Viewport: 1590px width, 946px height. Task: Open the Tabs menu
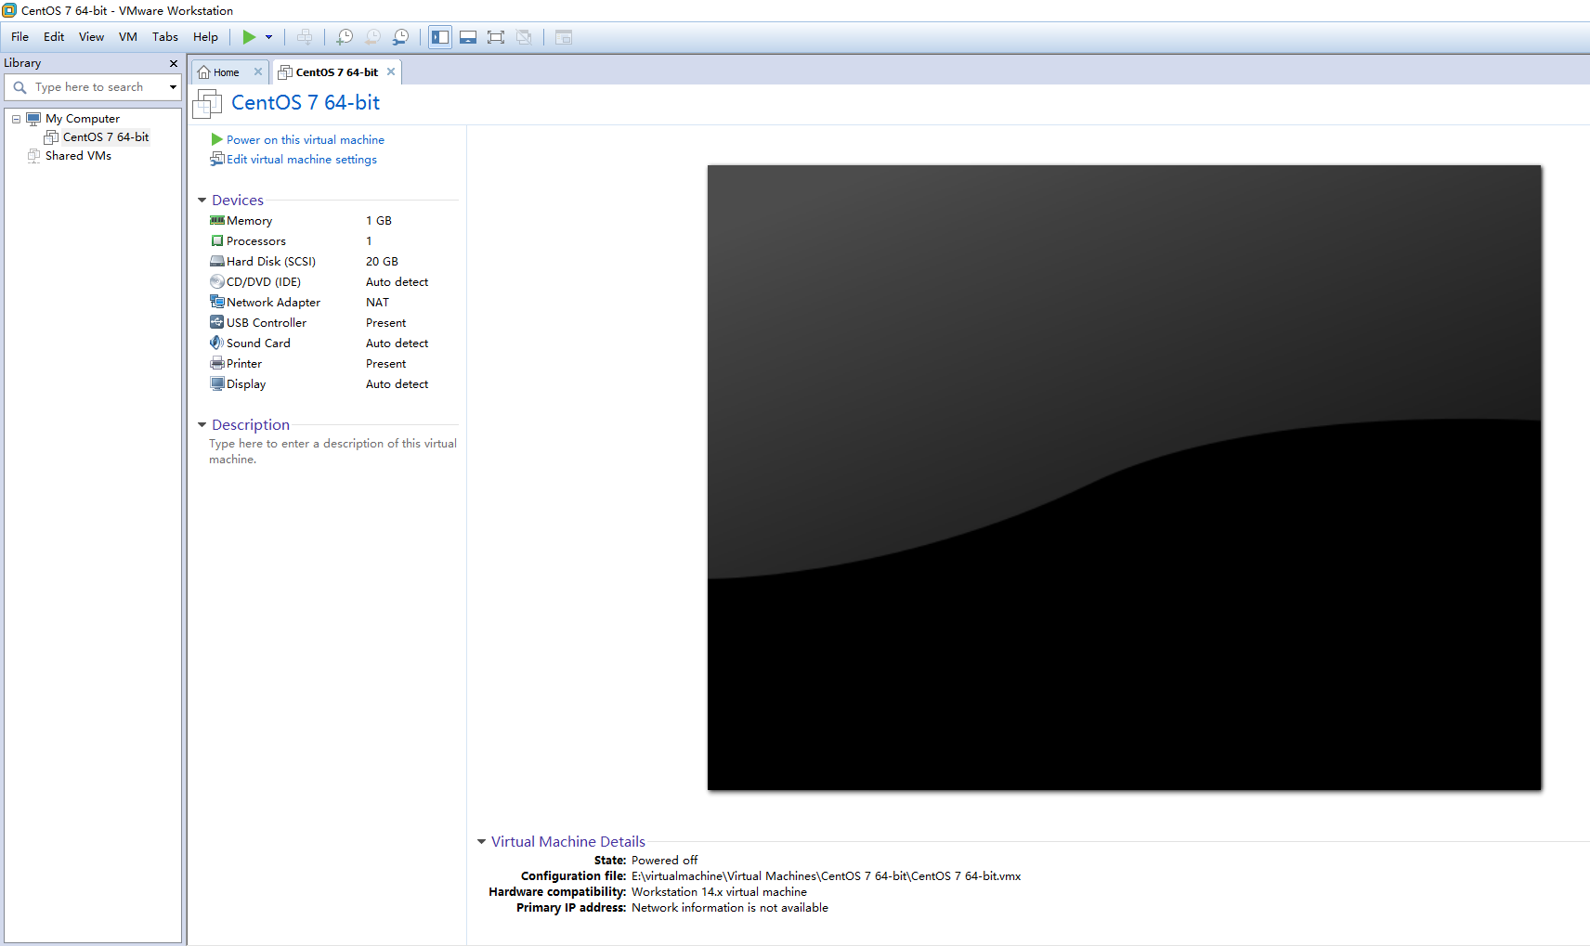pyautogui.click(x=165, y=37)
